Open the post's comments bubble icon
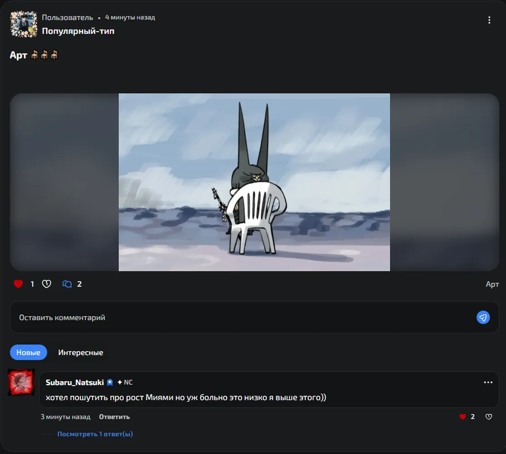 point(67,284)
